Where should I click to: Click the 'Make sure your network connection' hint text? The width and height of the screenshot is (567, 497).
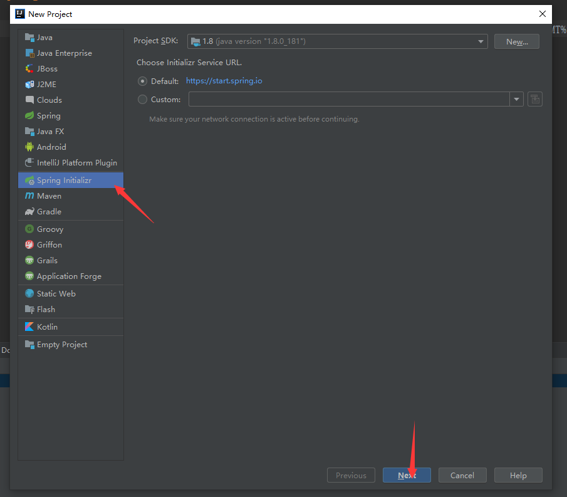(254, 119)
